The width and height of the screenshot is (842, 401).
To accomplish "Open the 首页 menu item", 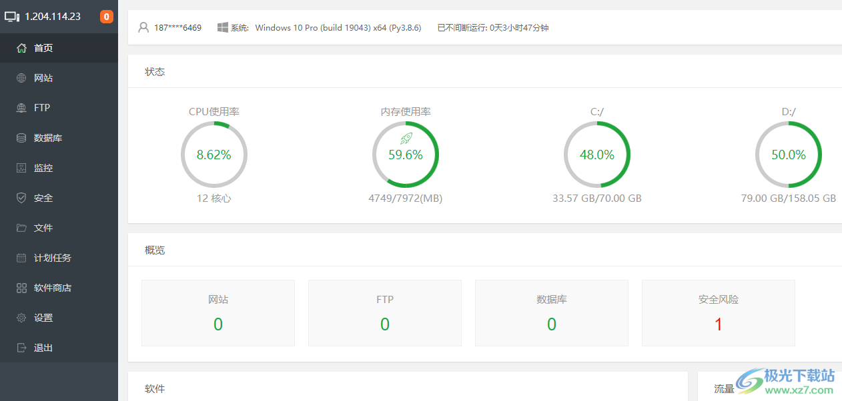I will (x=59, y=48).
